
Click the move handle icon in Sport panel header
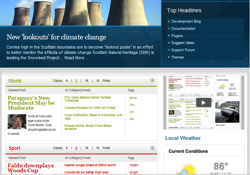tap(152, 148)
